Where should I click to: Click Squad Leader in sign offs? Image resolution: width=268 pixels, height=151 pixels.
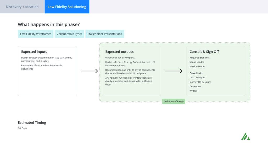tap(197, 62)
